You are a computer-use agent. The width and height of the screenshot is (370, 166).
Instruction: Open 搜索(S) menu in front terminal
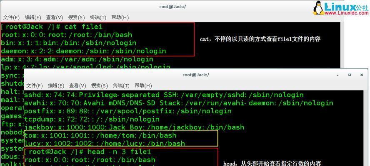[x=99, y=85]
